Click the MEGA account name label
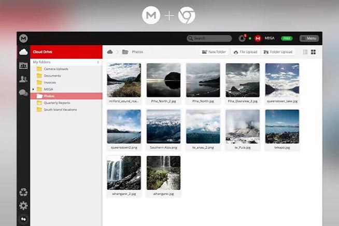339x226 pixels. pyautogui.click(x=270, y=38)
